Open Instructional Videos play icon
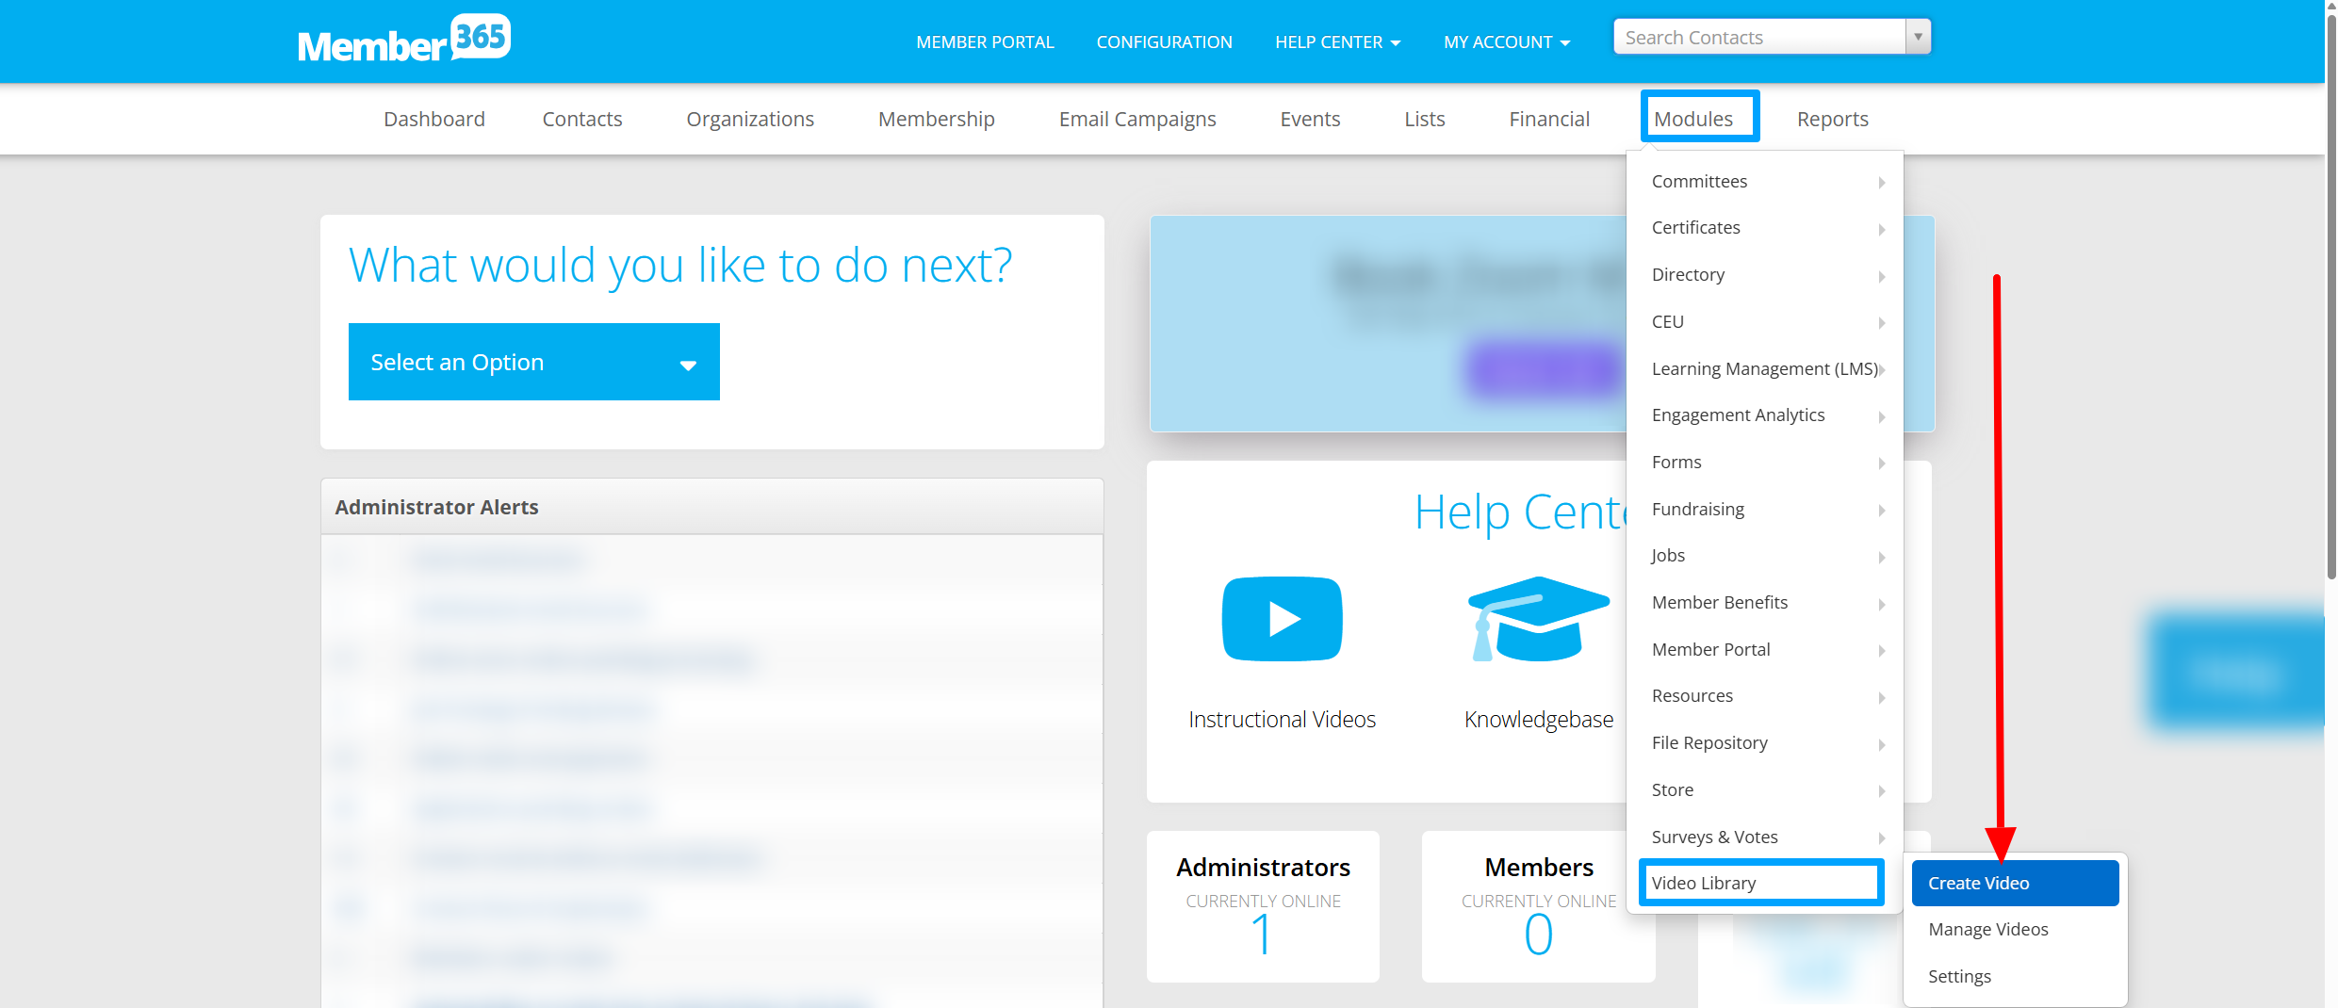 [x=1282, y=619]
